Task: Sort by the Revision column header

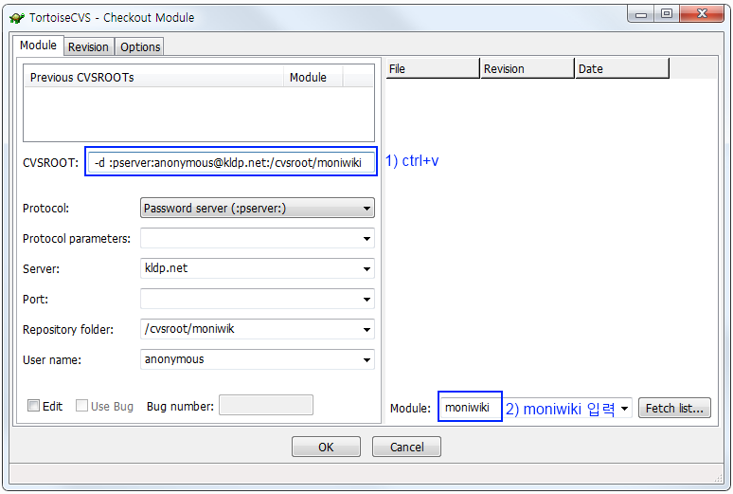Action: tap(527, 68)
